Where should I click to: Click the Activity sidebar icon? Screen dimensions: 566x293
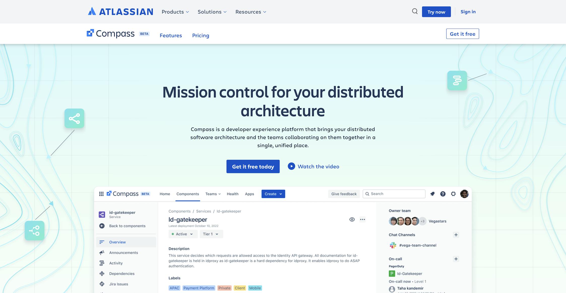(x=102, y=263)
